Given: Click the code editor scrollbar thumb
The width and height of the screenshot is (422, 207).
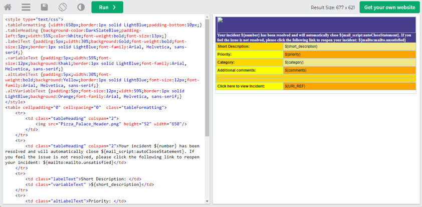Looking at the screenshot, I should pyautogui.click(x=207, y=78).
